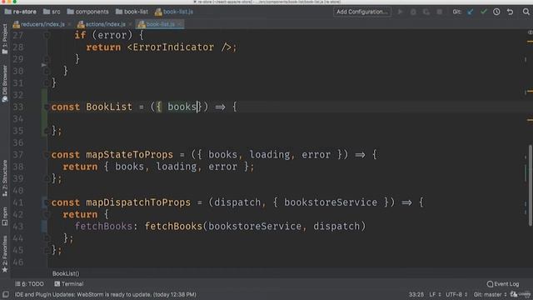
Task: Open UTF-8 encoding dropdown
Action: (x=456, y=294)
